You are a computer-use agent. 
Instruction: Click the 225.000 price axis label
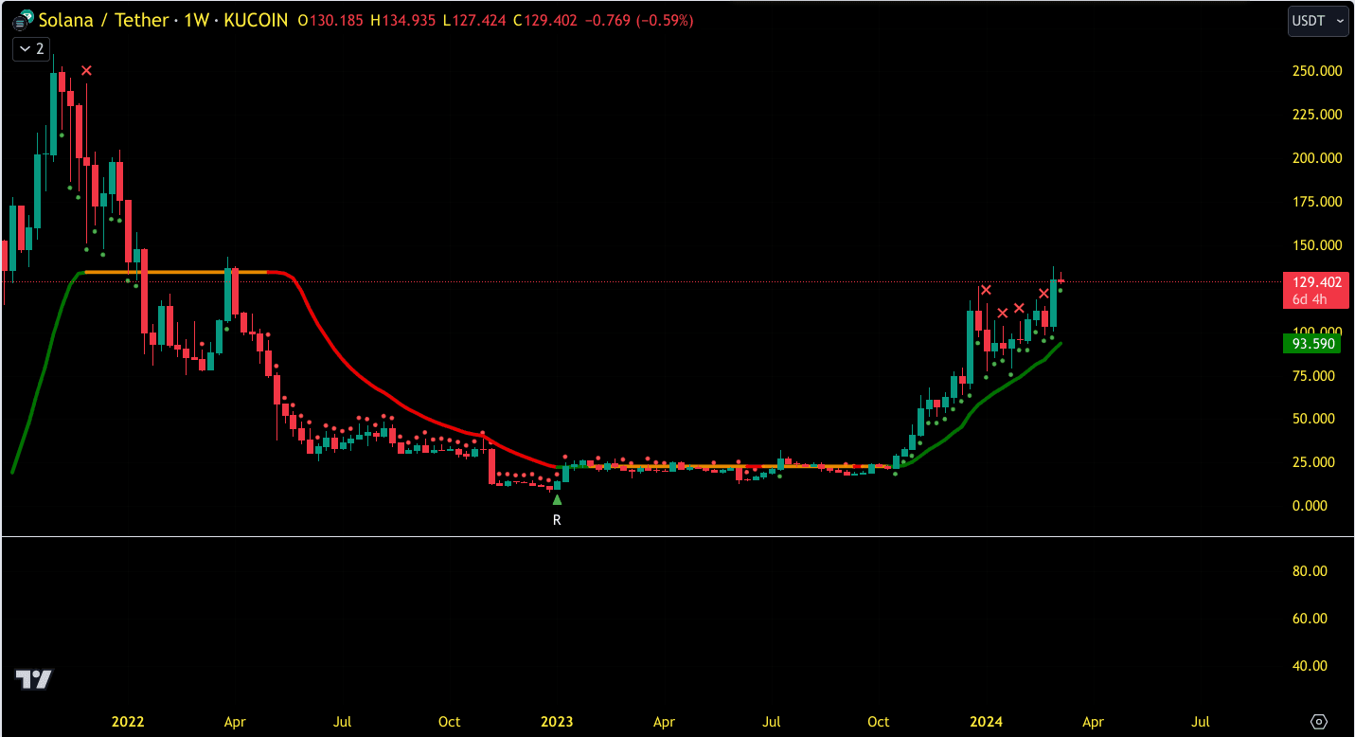click(x=1317, y=115)
